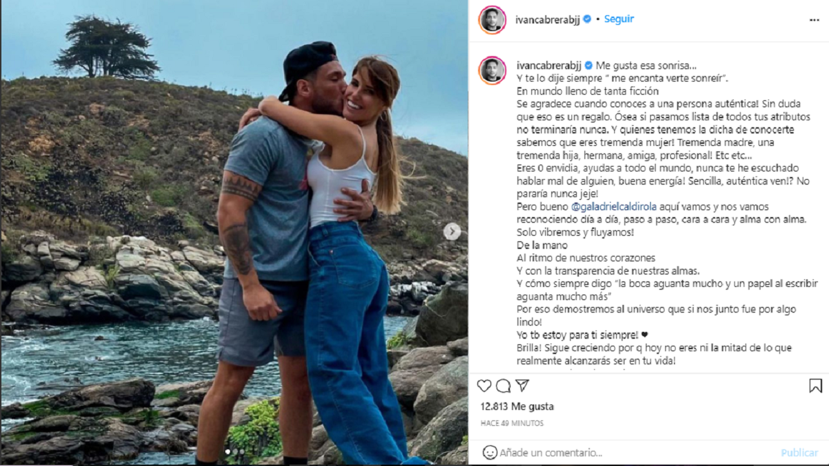Click the Publicar button
Viewport: 829px width, 466px height.
[799, 453]
